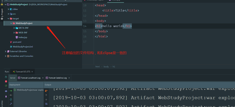Select the WebStudyProject.iml file name
The height and width of the screenshot is (107, 235).
(23, 47)
